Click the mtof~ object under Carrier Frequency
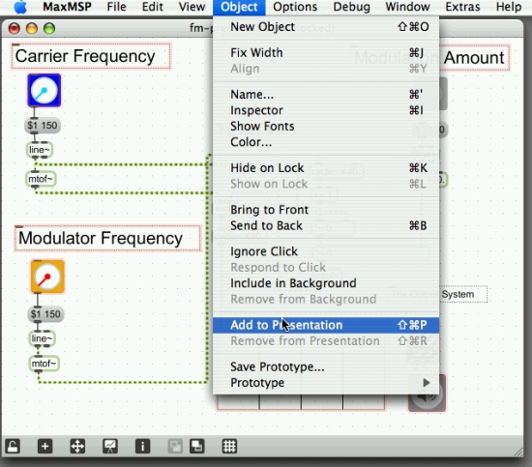 click(x=41, y=179)
